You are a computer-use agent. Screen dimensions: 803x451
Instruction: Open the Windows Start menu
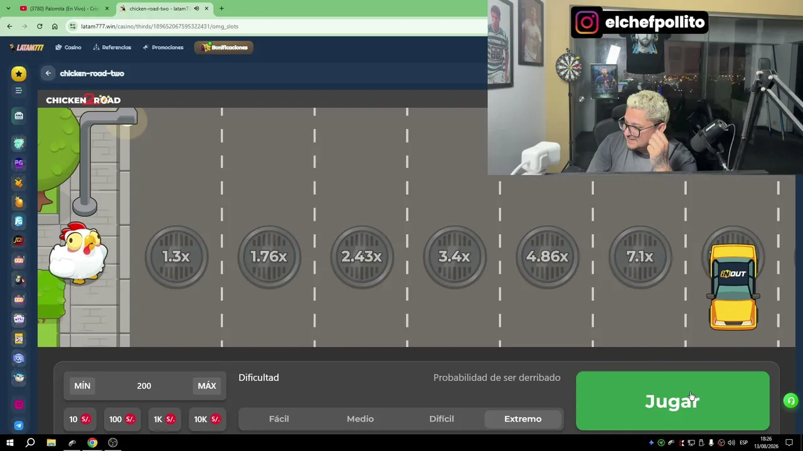point(10,443)
